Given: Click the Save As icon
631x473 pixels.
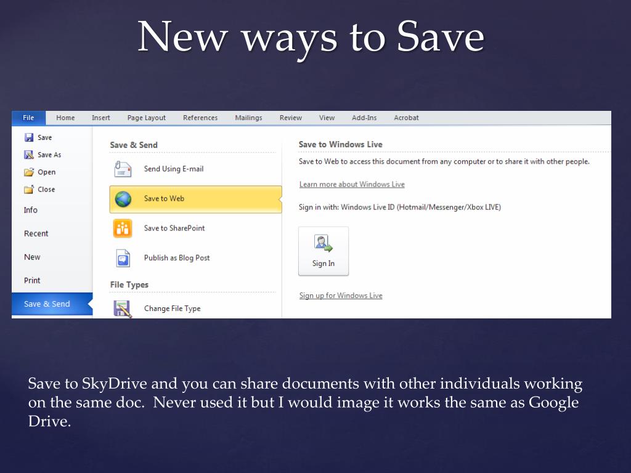Looking at the screenshot, I should tap(29, 155).
